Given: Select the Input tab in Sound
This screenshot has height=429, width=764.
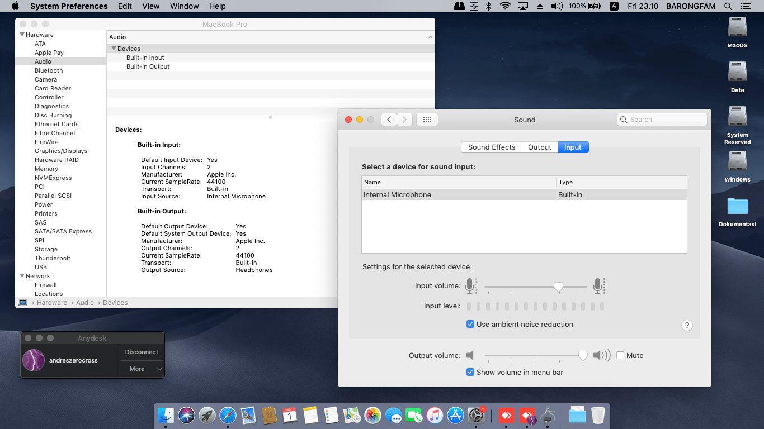Looking at the screenshot, I should [573, 147].
